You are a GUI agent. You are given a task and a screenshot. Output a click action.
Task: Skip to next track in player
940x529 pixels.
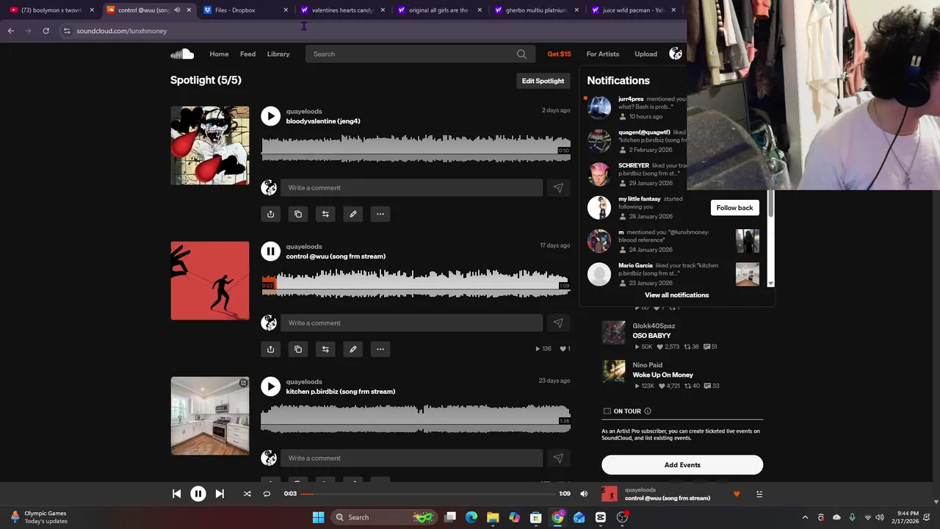[x=220, y=494]
